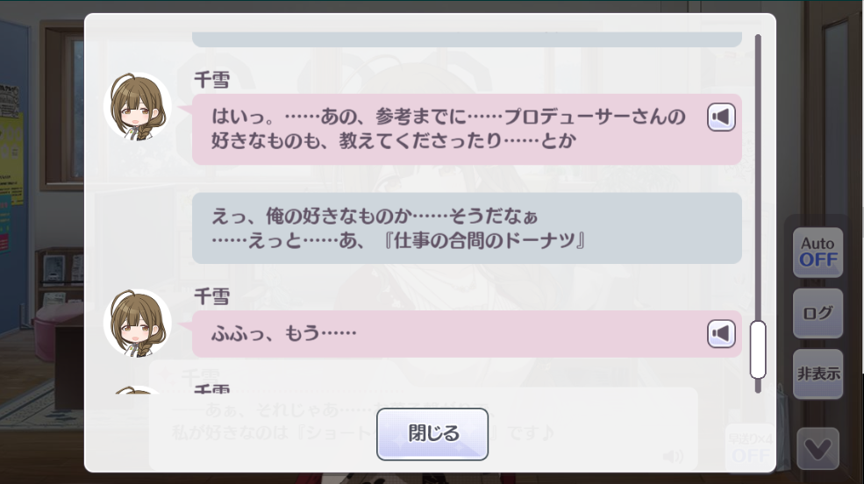Screen dimensions: 864x484
Task: Click the cut-off Chiyuki avatar at the log bottom
Action: [x=138, y=390]
